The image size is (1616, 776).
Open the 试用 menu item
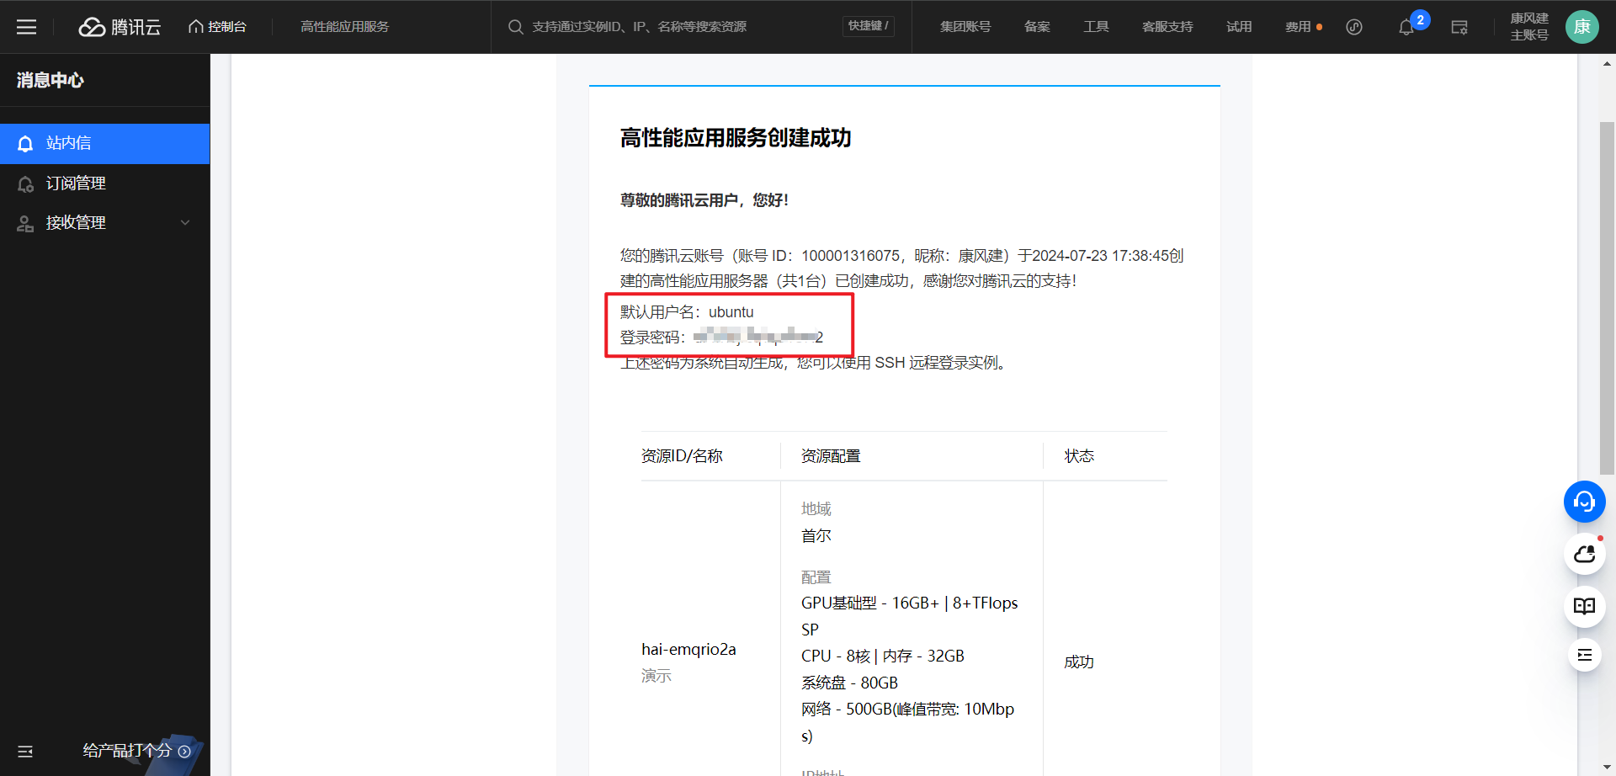point(1239,27)
